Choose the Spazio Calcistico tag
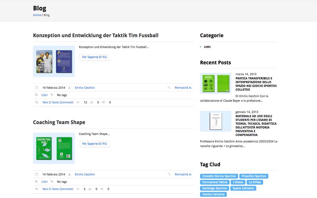 (244, 188)
